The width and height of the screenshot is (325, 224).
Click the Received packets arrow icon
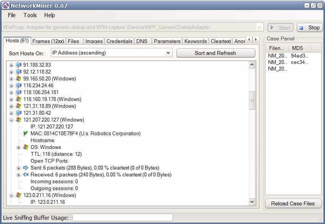tap(26, 174)
